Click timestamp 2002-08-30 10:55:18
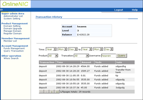 coord(68,84)
